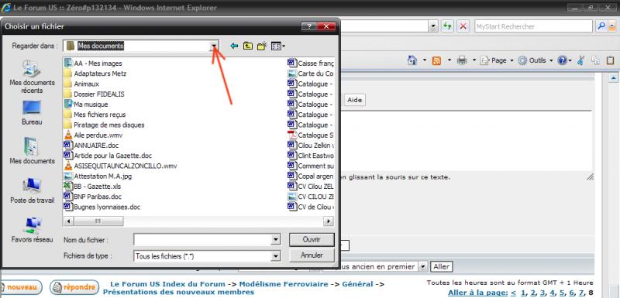Open Mes documents récents in sidebar
Screen dimensions: 620x298
[32, 77]
